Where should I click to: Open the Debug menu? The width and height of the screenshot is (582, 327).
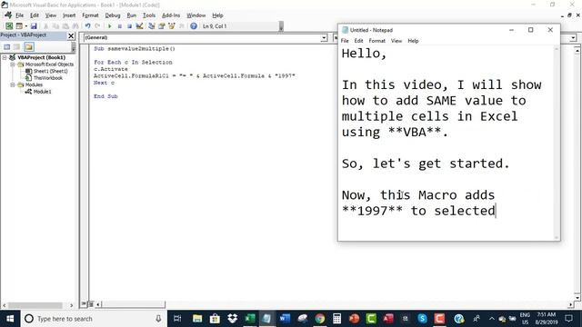pyautogui.click(x=113, y=15)
